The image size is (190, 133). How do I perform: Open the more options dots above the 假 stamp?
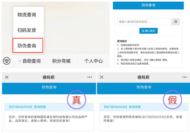[x=185, y=77]
